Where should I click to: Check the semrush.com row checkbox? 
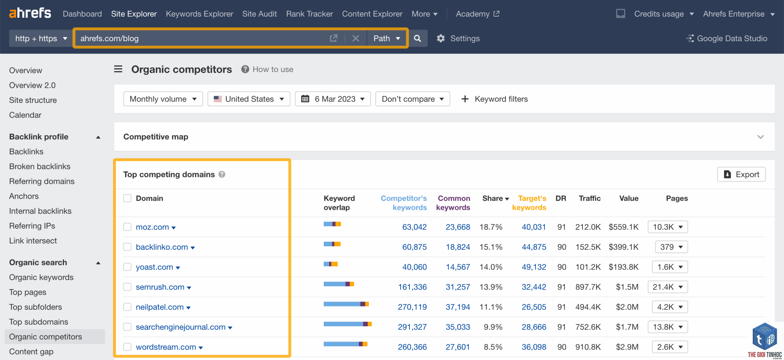127,287
